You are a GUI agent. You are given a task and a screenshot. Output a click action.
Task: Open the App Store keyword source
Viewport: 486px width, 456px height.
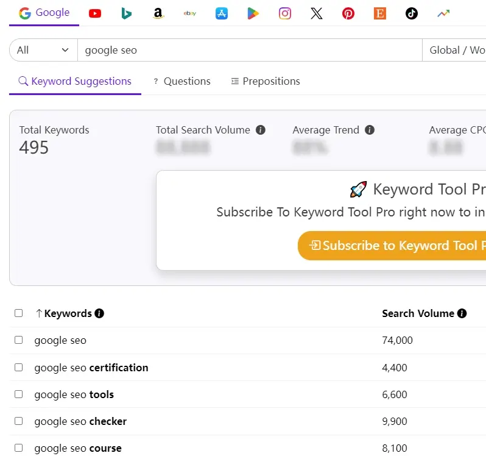point(222,13)
